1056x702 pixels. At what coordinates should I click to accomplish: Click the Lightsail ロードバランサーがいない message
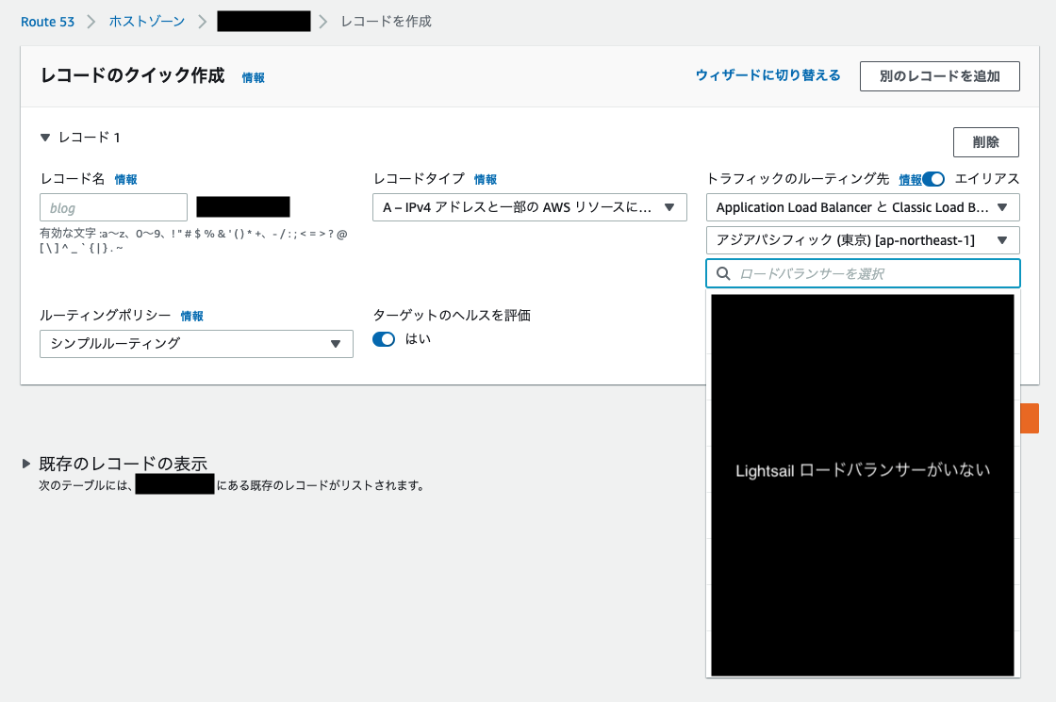(x=863, y=470)
